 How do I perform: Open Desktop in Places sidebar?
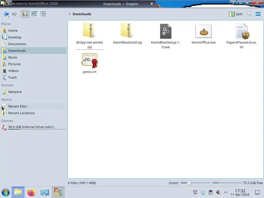point(33,37)
